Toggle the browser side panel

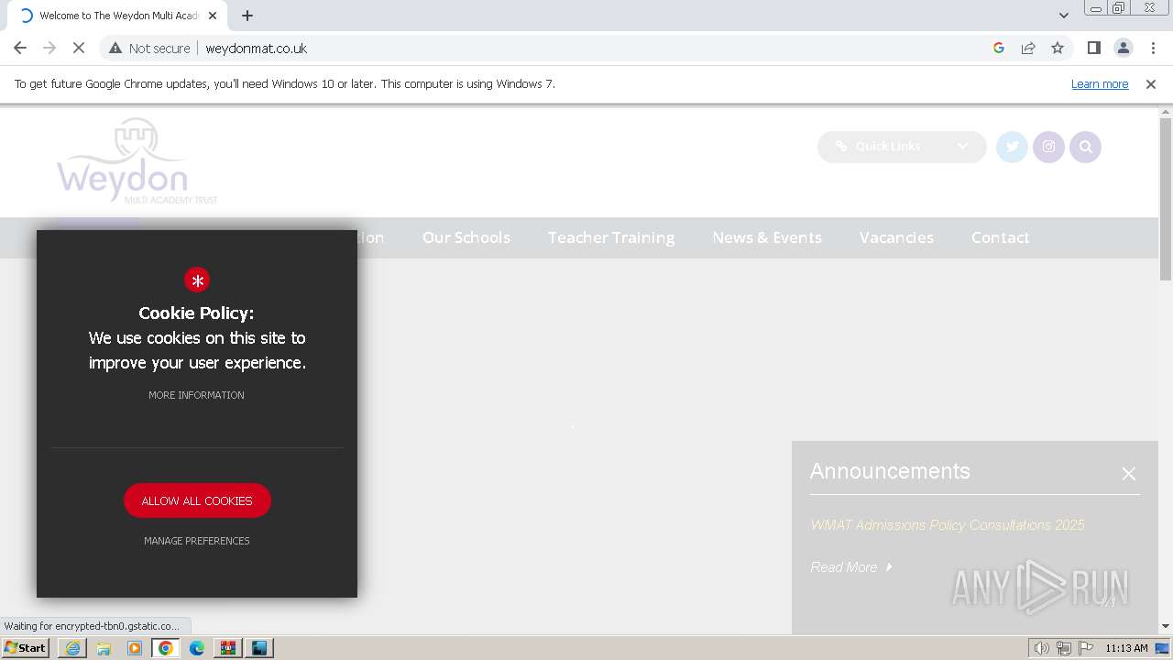[1093, 48]
